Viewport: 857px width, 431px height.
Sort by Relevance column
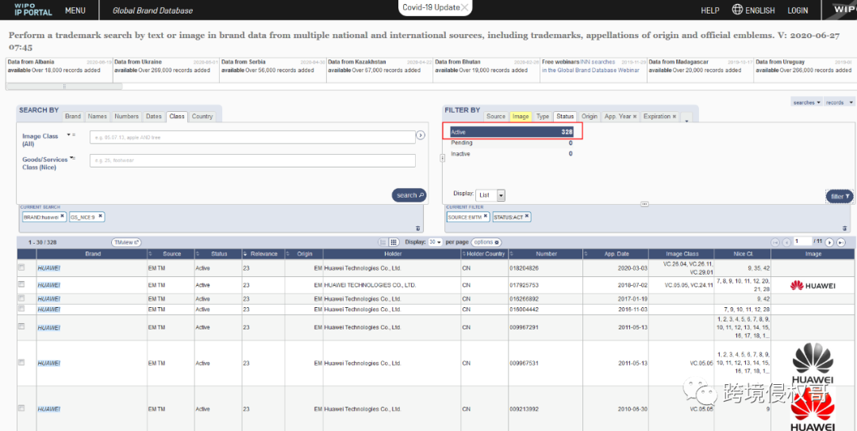(x=263, y=254)
